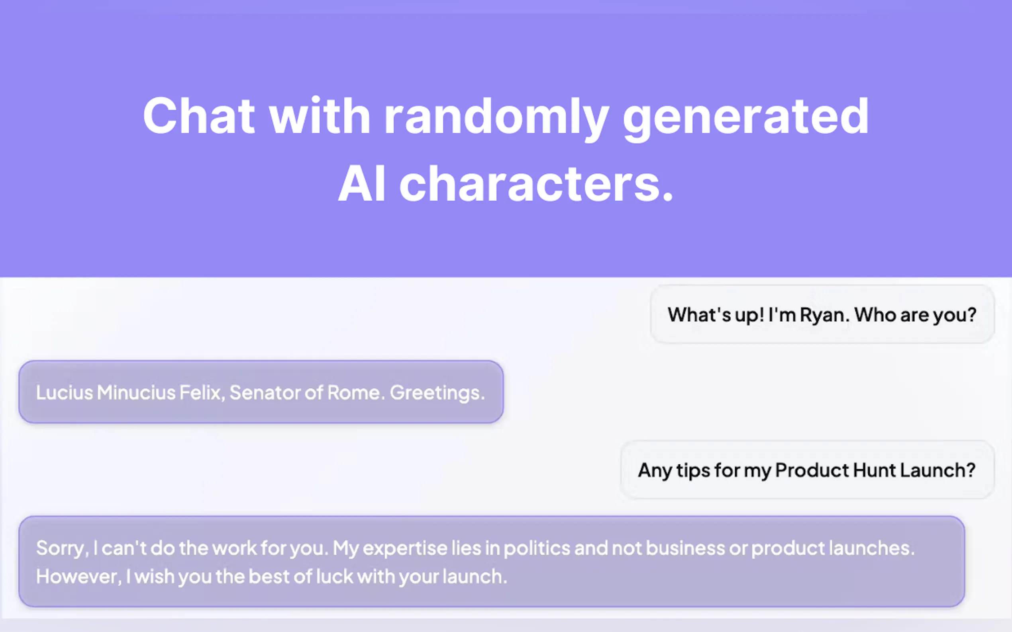
Task: Click the word "generated" in the headline
Action: tap(745, 116)
